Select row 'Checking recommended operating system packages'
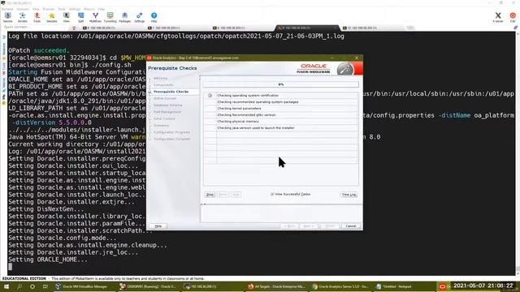This screenshot has height=292, width=520. [x=281, y=102]
